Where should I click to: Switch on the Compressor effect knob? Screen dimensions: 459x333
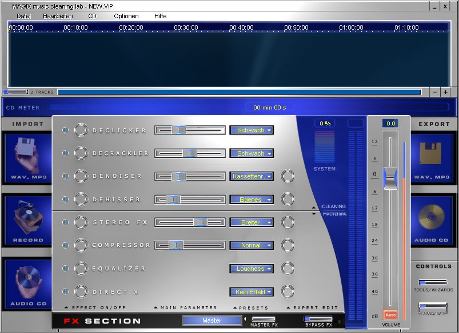point(81,245)
